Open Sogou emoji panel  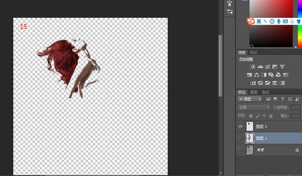point(272,21)
